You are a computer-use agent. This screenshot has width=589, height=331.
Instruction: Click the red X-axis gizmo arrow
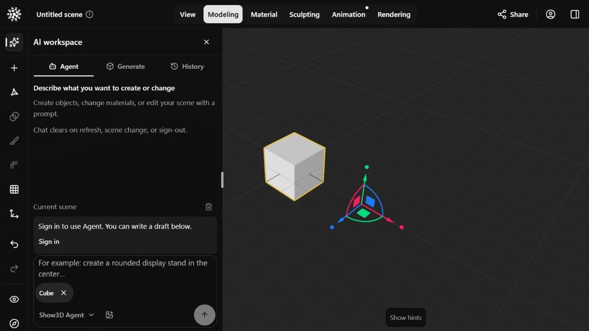click(390, 220)
